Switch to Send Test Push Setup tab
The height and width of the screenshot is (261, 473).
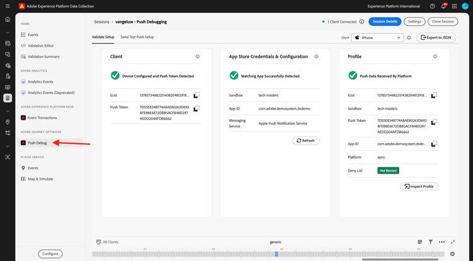137,37
